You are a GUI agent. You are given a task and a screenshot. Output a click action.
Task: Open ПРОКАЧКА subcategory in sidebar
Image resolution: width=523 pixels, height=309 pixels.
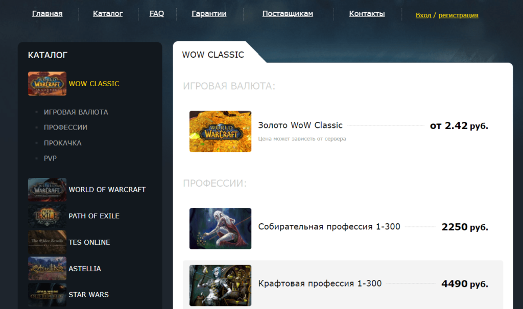63,143
